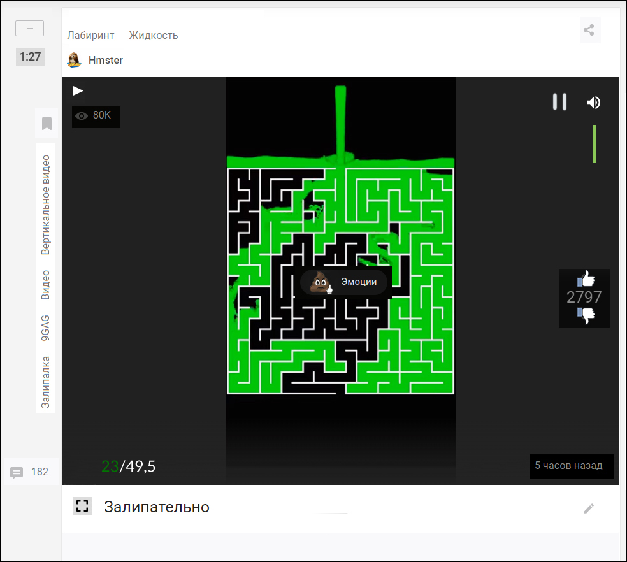Adjust the green volume slider
The height and width of the screenshot is (562, 627).
tap(595, 144)
